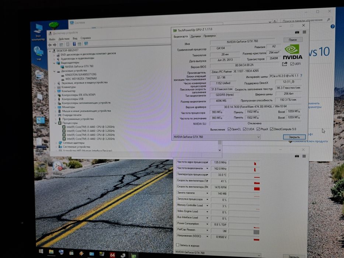Click BIOS version value '80.04.C4.00.2A'
Image resolution: width=344 pixels, height=258 pixels.
[244, 65]
